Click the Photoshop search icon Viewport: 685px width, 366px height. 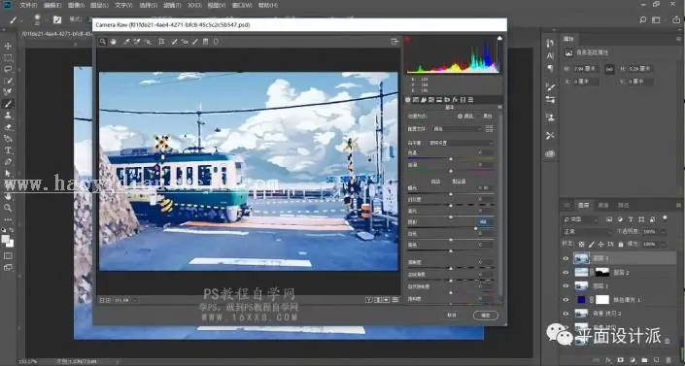pyautogui.click(x=642, y=19)
